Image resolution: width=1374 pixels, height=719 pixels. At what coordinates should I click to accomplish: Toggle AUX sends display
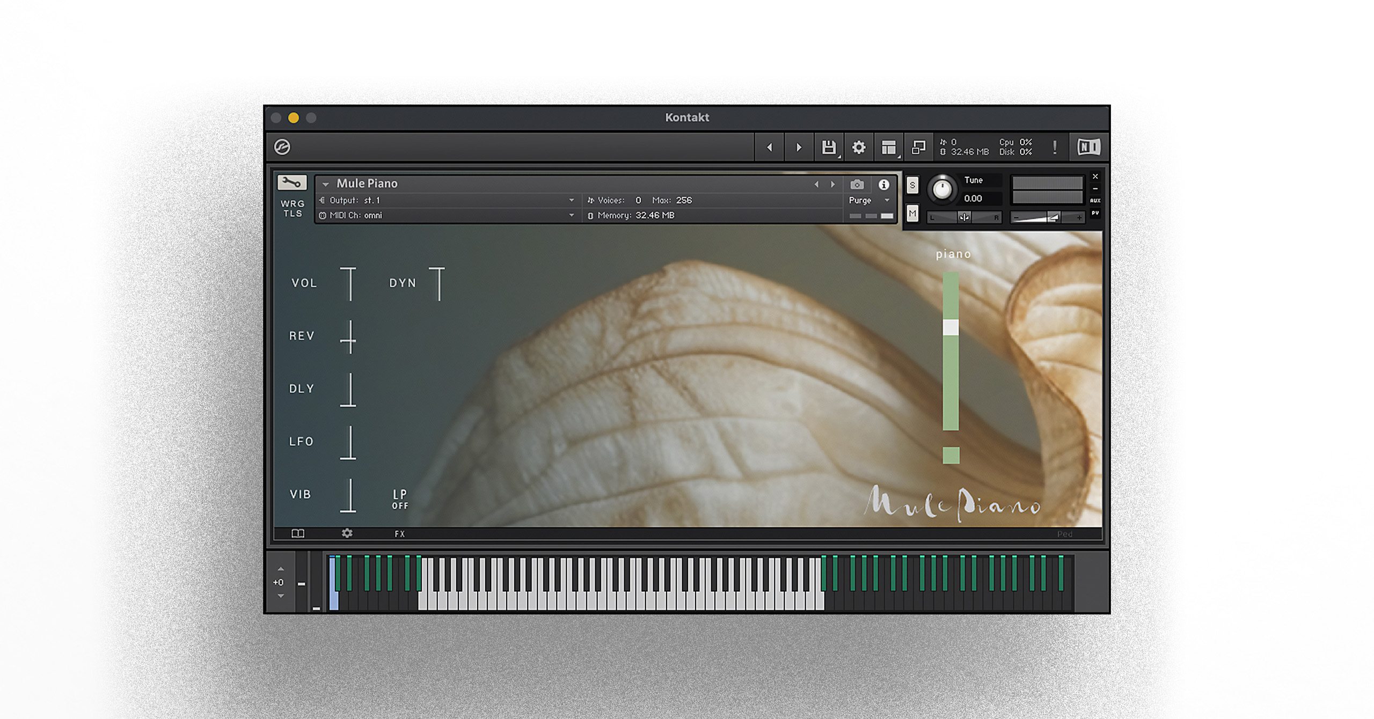(x=1095, y=200)
